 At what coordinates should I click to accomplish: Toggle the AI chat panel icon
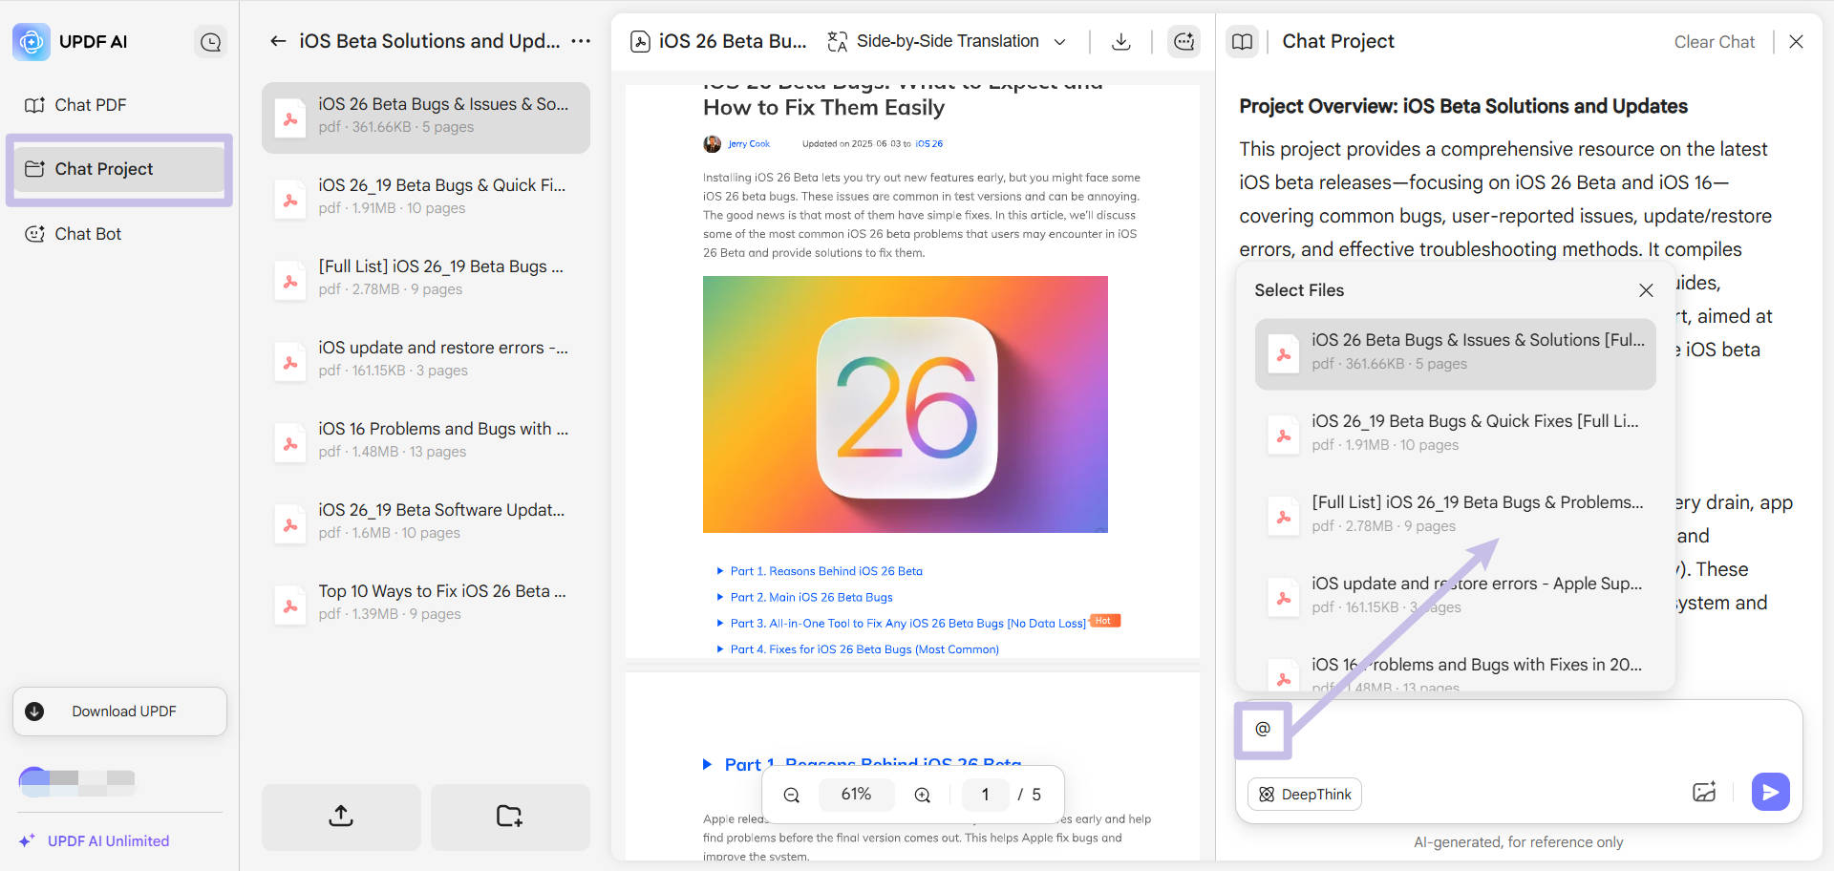click(1184, 42)
